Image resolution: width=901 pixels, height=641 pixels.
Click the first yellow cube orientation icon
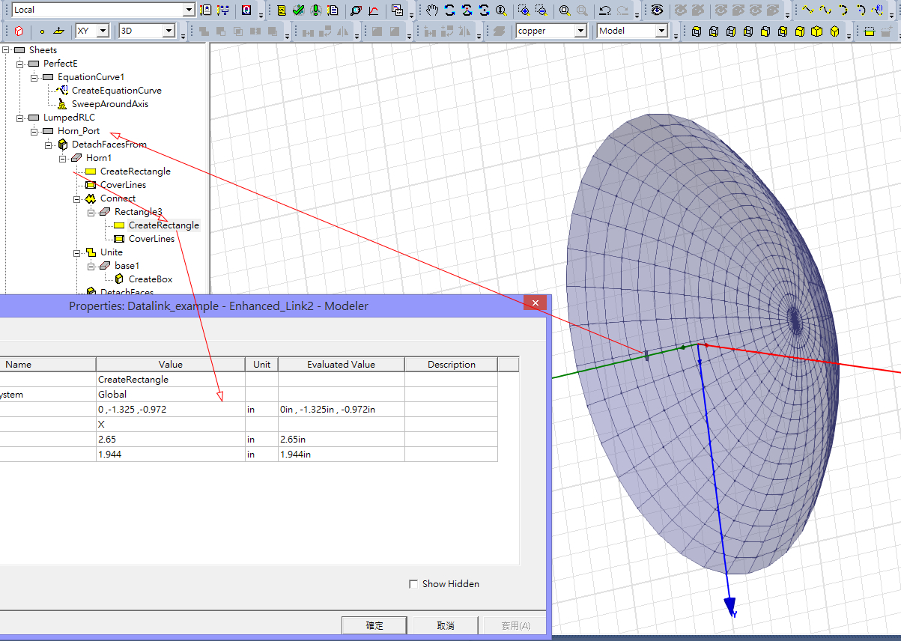tap(697, 31)
